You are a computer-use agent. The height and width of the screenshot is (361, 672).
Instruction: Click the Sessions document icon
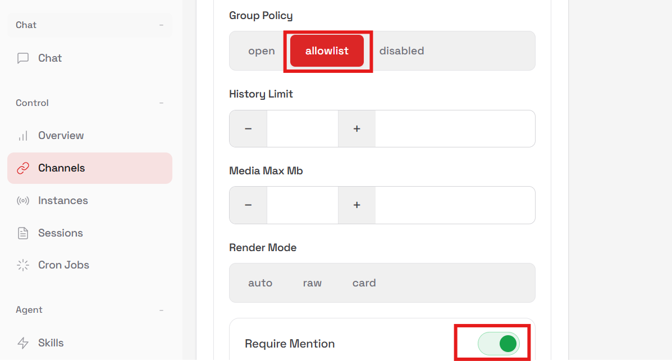click(23, 233)
